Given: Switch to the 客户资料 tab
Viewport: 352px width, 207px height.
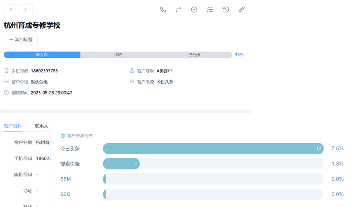Looking at the screenshot, I should coord(13,126).
